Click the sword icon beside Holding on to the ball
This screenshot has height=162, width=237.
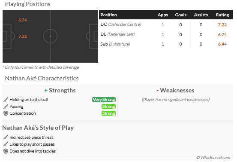point(6,100)
